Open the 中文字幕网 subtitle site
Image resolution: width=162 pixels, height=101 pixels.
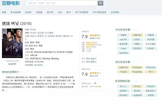[151, 44]
